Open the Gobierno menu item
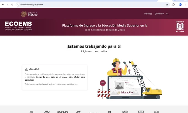 159,13
